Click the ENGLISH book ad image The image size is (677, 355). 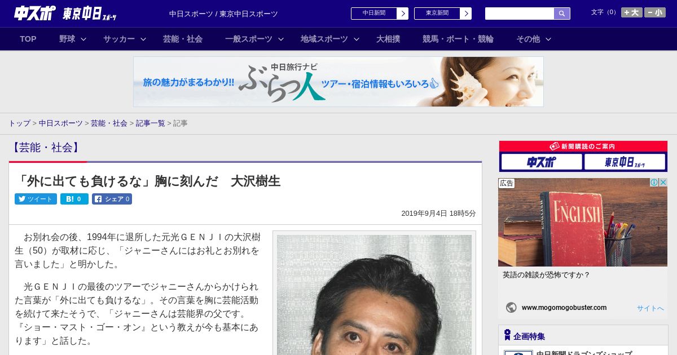tap(583, 222)
